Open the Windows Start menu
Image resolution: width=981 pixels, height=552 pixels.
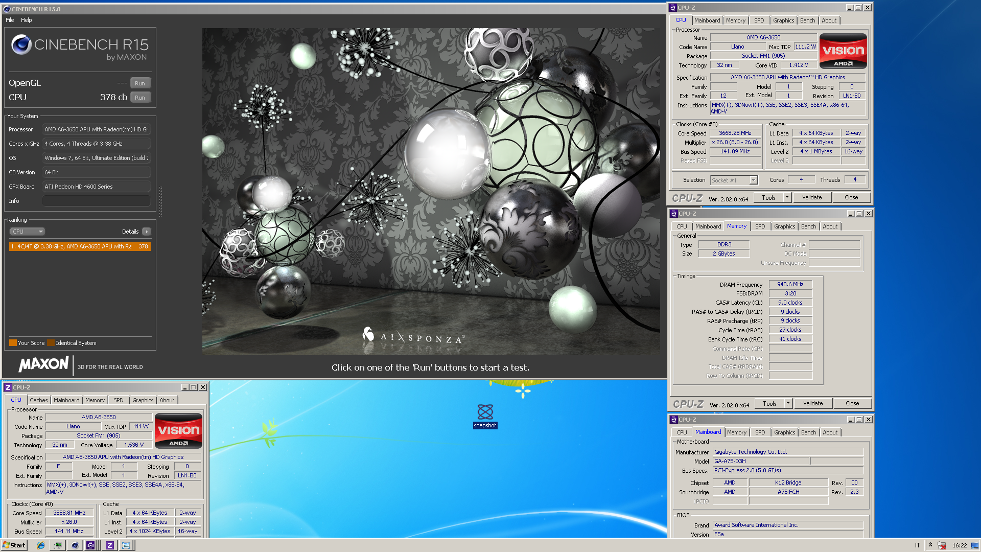(x=14, y=545)
